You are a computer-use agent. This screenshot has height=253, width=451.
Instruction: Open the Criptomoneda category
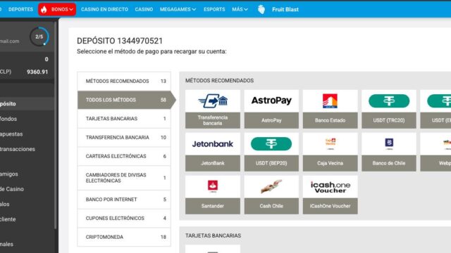[x=124, y=237]
